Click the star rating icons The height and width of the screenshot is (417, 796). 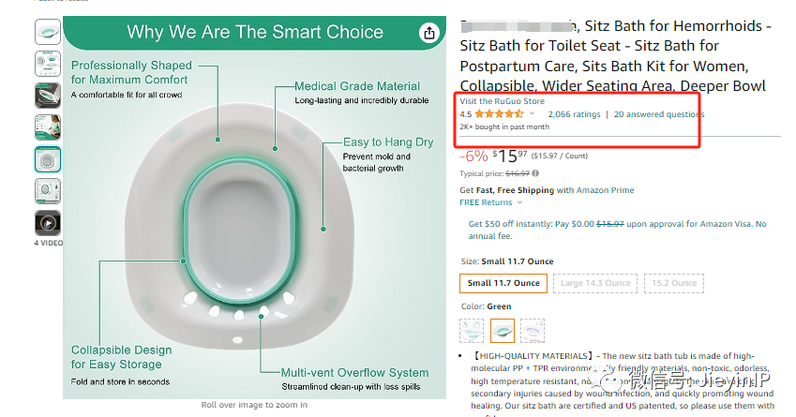500,114
